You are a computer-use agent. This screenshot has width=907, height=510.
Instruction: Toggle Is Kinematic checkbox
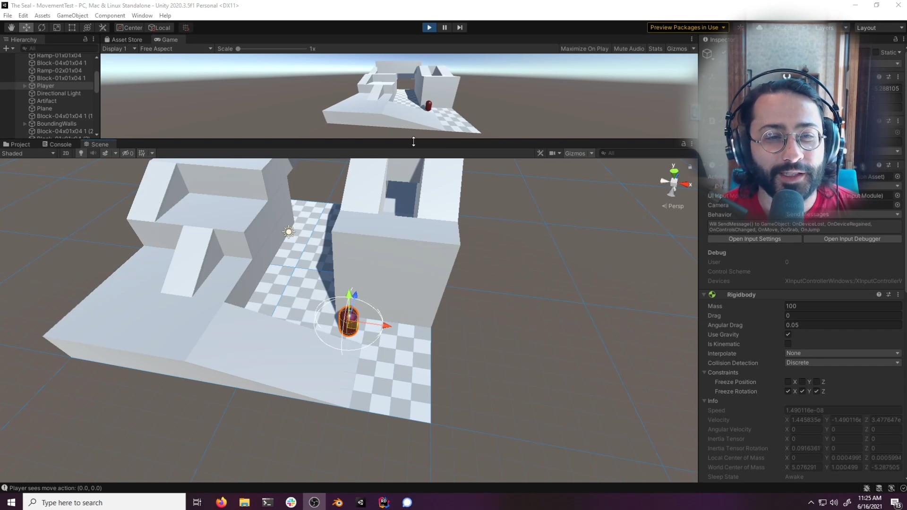788,344
